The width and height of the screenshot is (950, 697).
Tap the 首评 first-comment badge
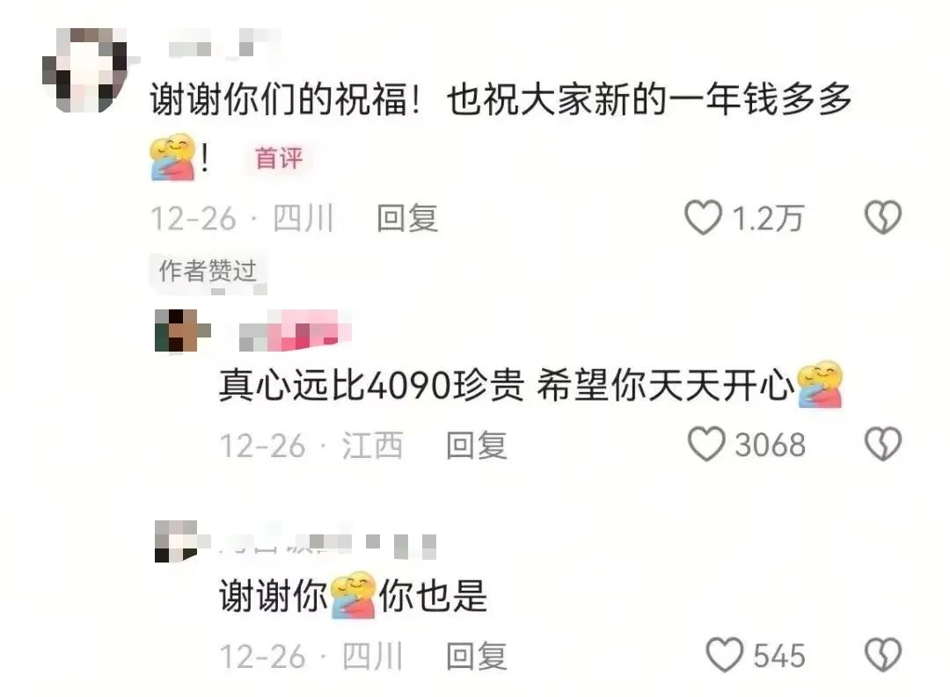[279, 158]
